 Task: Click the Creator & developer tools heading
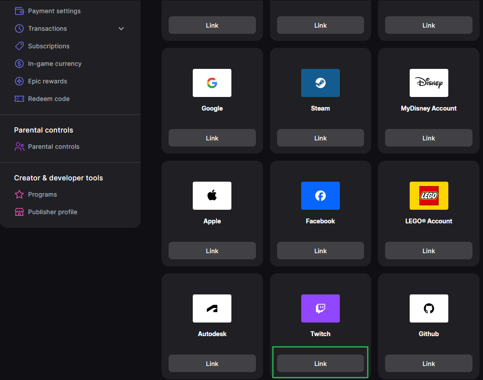point(58,178)
